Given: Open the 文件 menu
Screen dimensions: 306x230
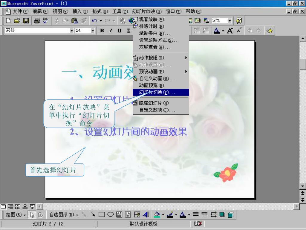Looking at the screenshot, I should point(20,12).
